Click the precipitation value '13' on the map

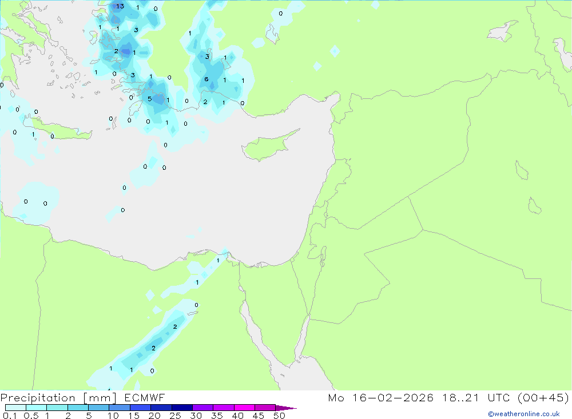(x=120, y=6)
